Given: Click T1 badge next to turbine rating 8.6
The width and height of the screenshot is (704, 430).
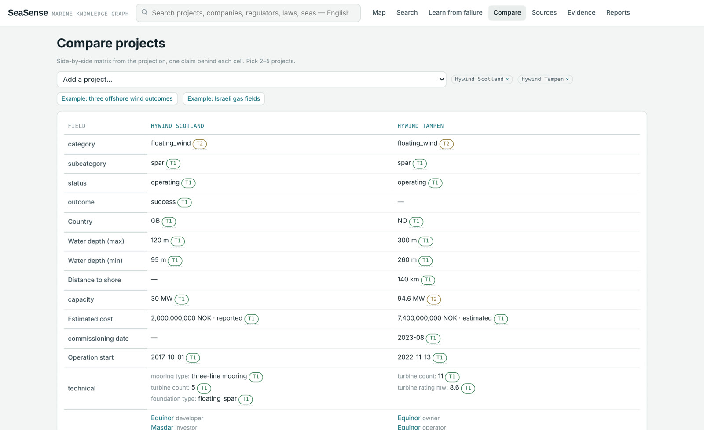Looking at the screenshot, I should [468, 388].
